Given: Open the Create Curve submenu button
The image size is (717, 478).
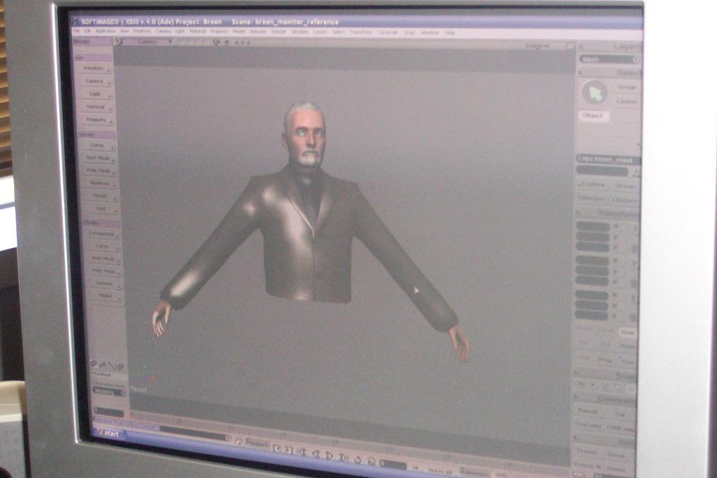Looking at the screenshot, I should coord(98,145).
